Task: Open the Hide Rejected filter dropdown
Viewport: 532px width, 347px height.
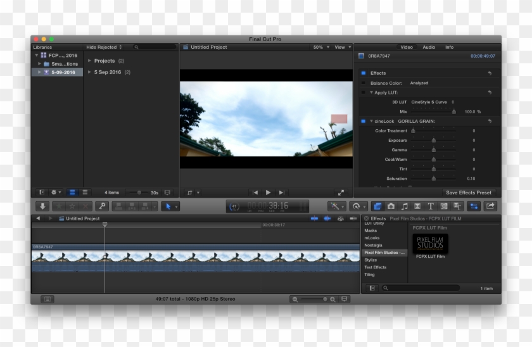Action: [104, 47]
